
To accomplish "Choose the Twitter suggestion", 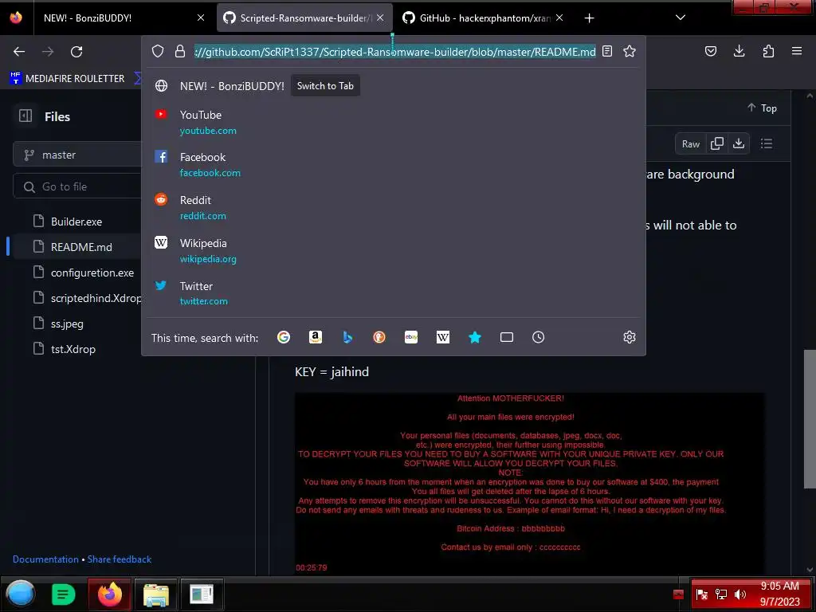I will tap(393, 293).
